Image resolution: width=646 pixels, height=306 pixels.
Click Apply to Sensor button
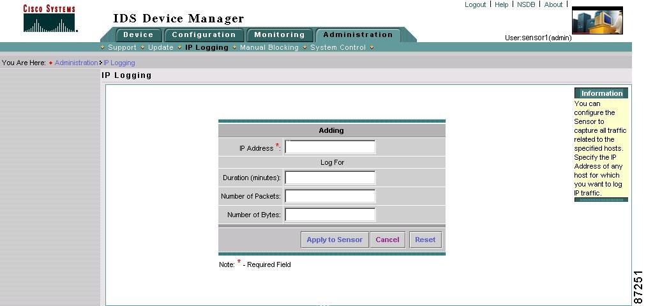tap(334, 240)
